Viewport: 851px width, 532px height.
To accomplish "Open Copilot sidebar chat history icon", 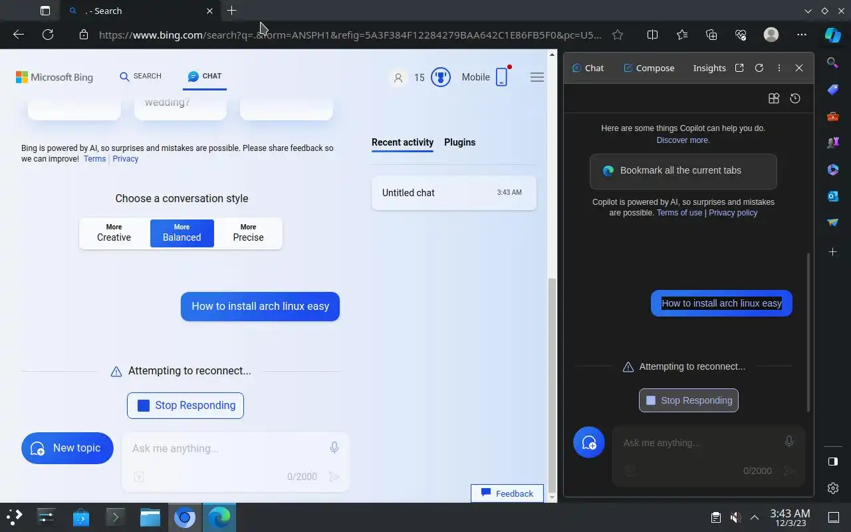I will (795, 98).
